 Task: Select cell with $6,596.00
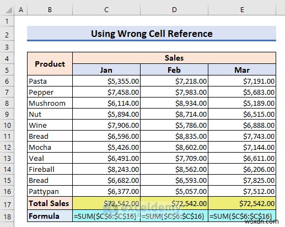coord(106,136)
